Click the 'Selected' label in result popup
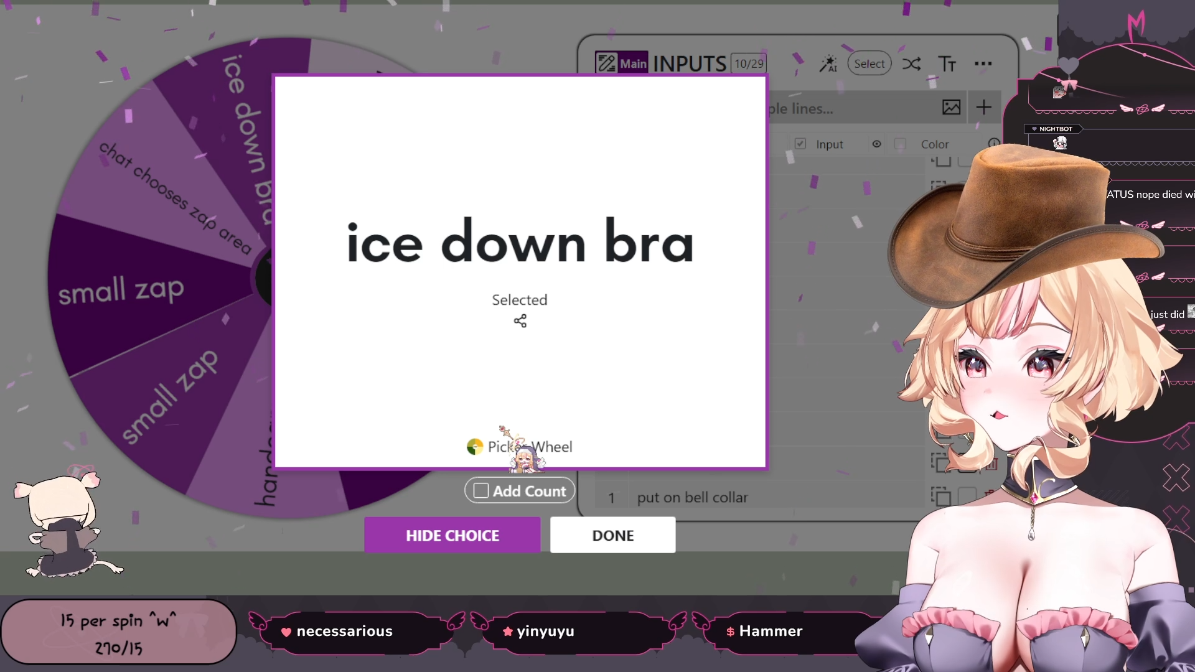1195x672 pixels. tap(520, 300)
